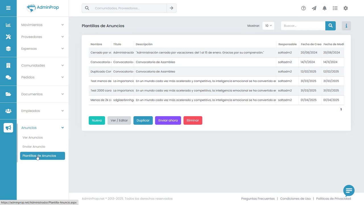Screen dimensions: 364x205
Task: Select the wrench and tools sidebar icon
Action: 8,37
